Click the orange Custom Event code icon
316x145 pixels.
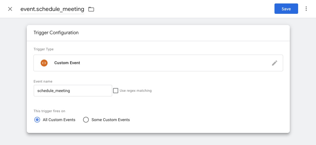pyautogui.click(x=44, y=63)
